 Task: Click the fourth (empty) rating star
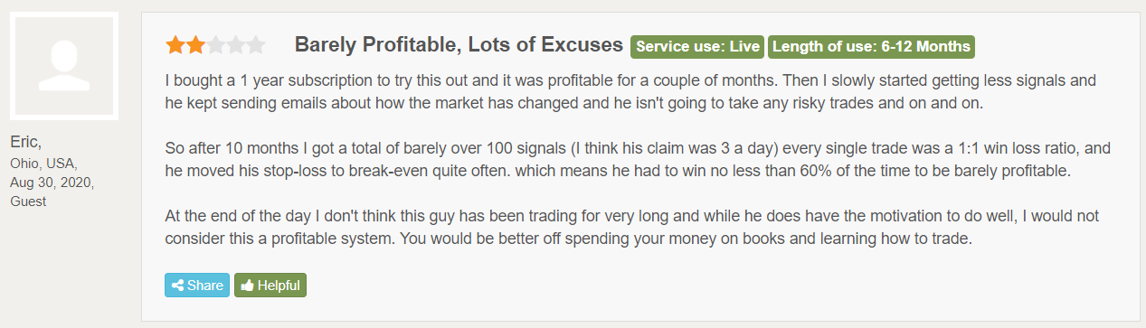(x=235, y=44)
